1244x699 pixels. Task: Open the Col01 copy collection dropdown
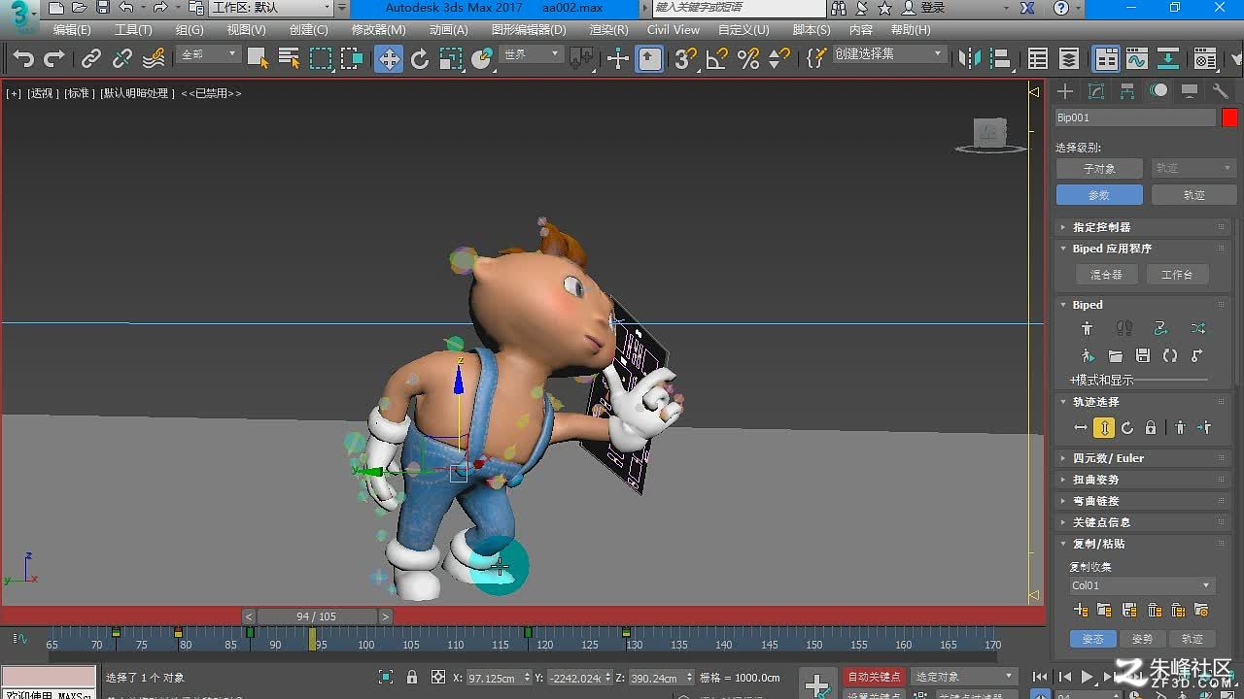coord(1141,585)
